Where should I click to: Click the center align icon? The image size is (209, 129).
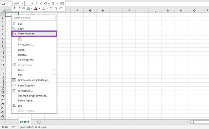point(24,8)
